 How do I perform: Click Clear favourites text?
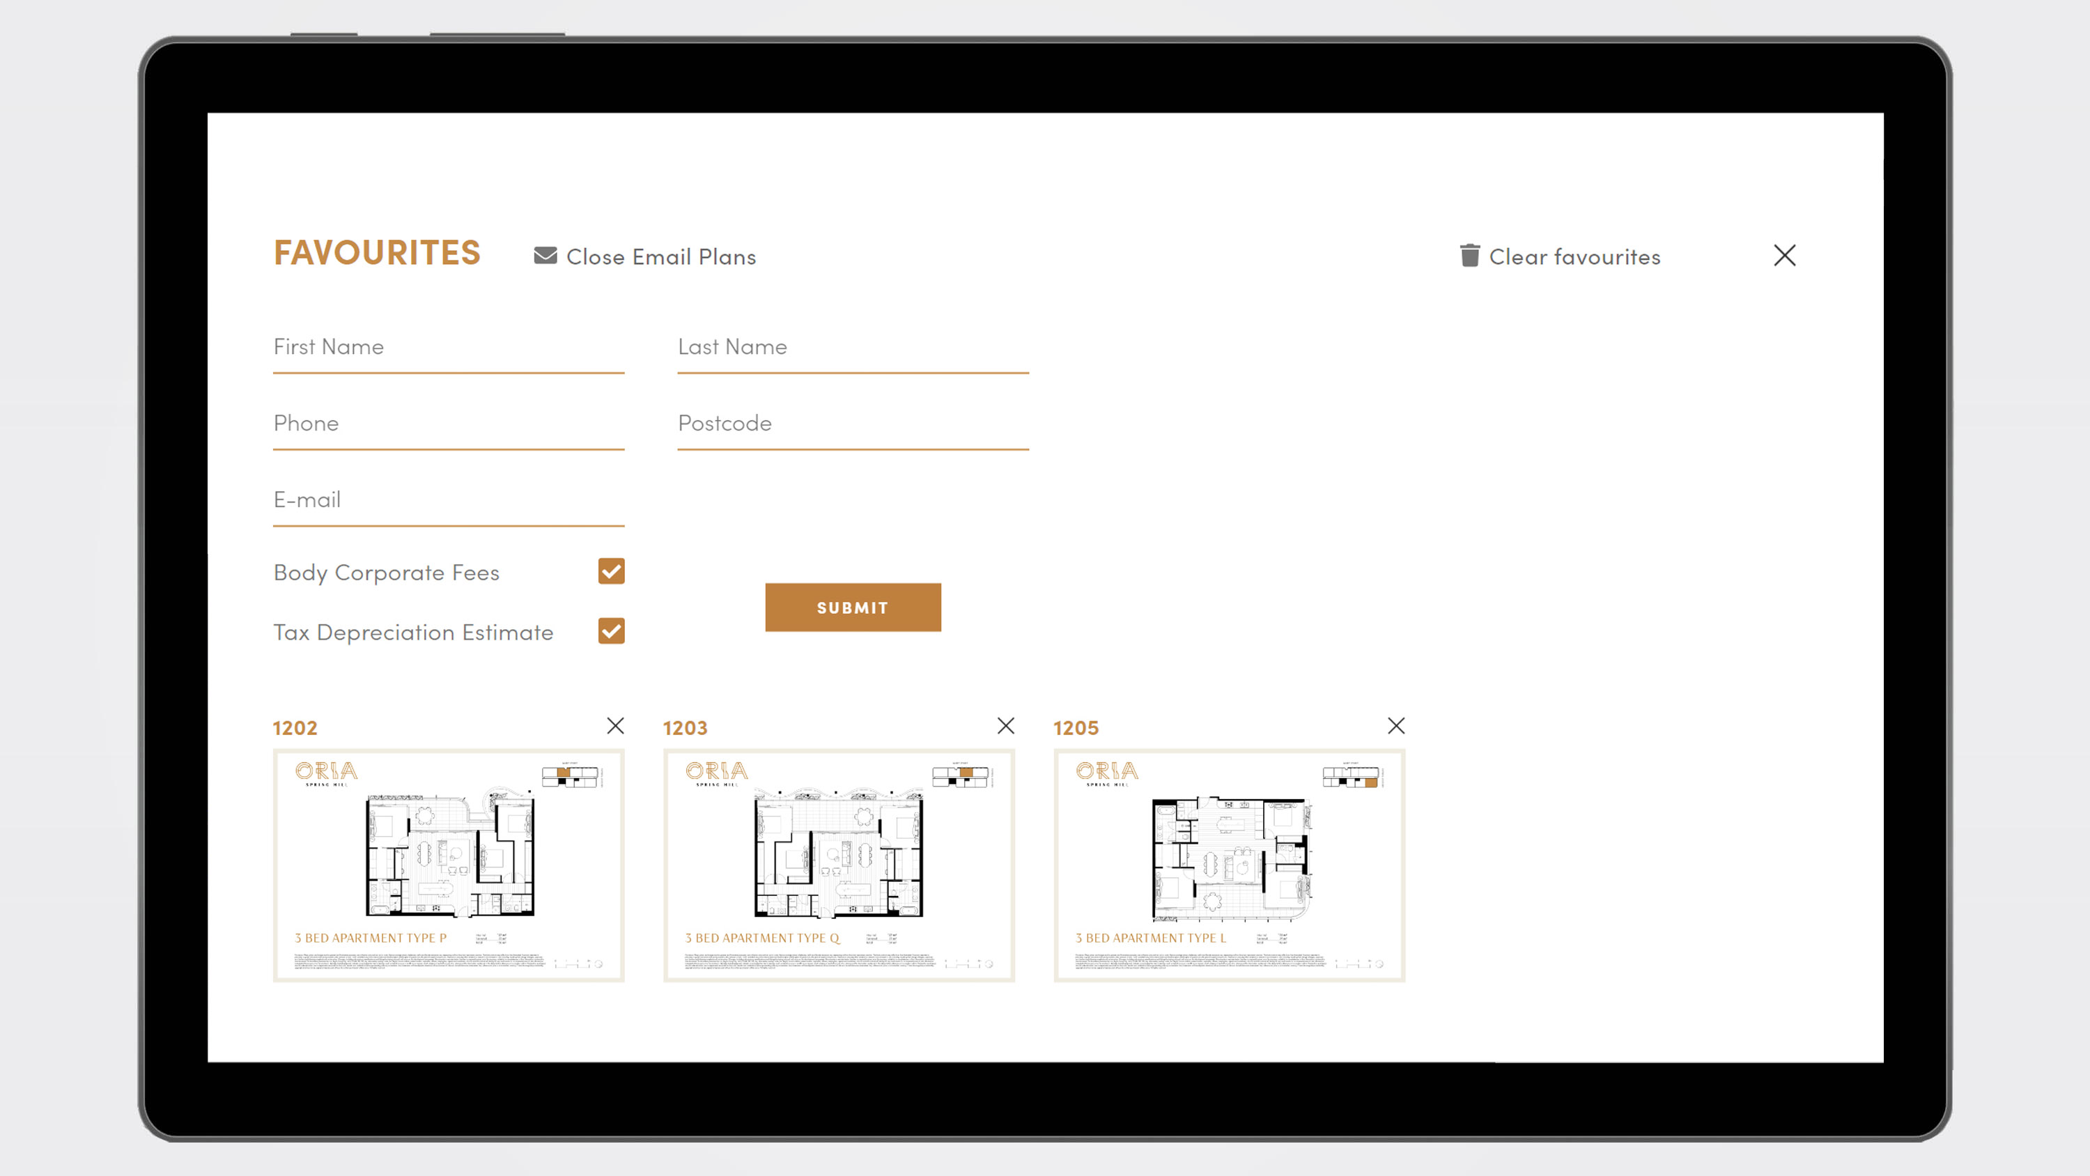[x=1574, y=257]
